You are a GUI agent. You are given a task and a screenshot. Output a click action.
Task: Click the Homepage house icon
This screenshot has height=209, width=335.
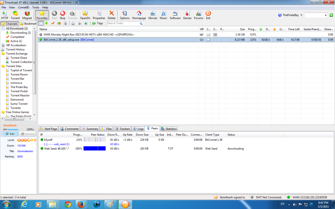[x=139, y=14]
